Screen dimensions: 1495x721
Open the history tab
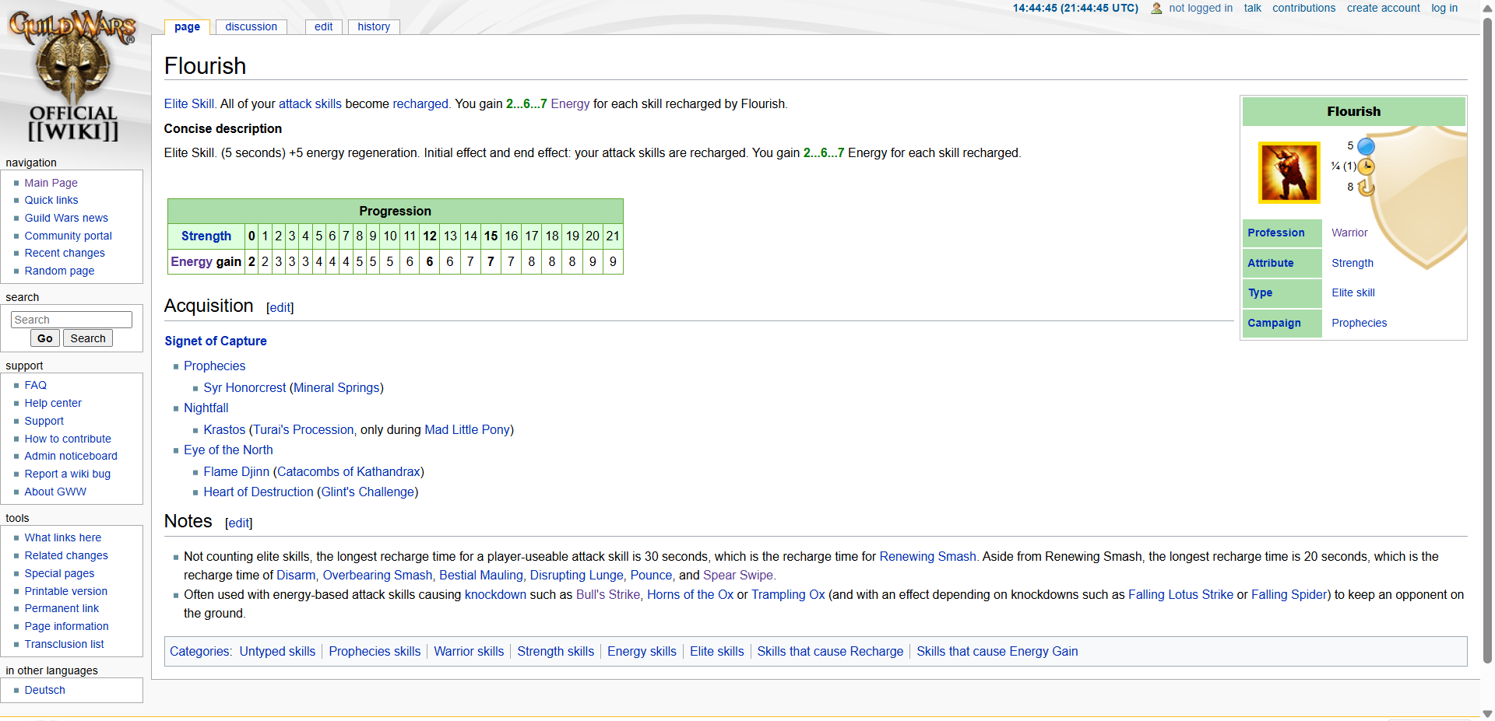[374, 26]
